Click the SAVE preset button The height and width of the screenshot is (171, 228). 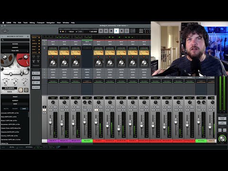coord(24,109)
